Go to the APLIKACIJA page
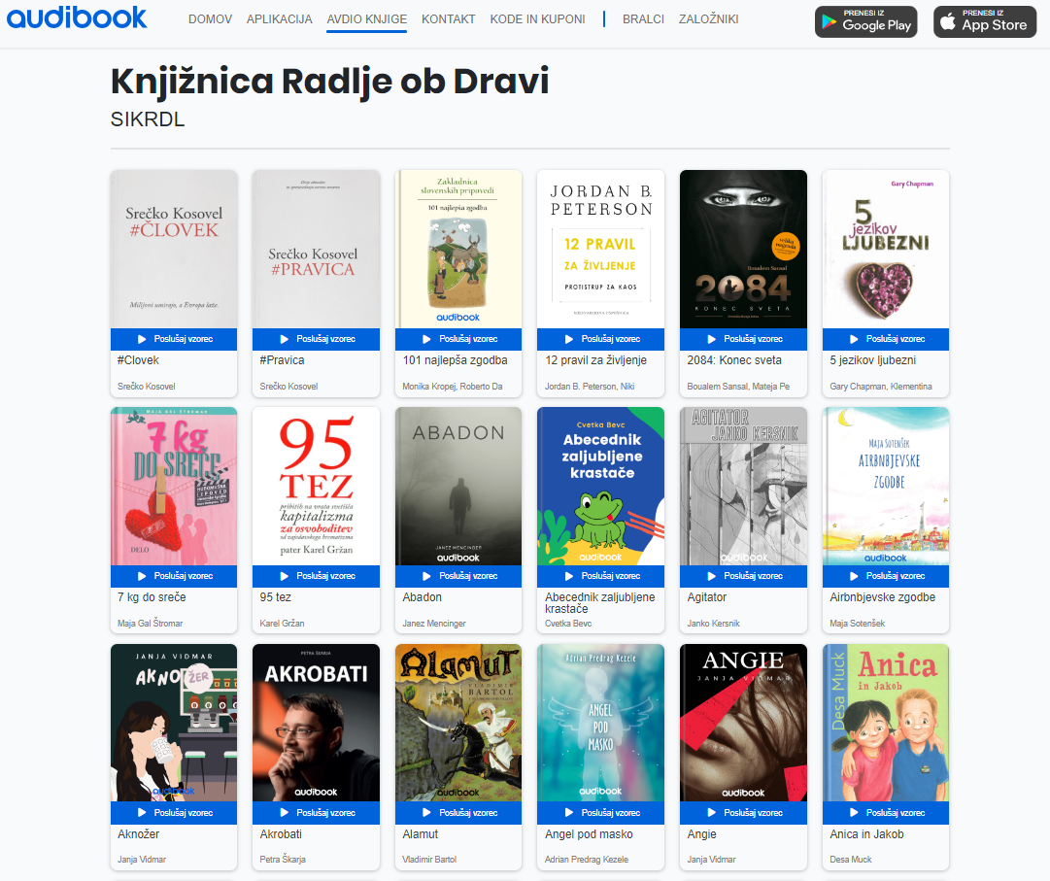Image resolution: width=1050 pixels, height=881 pixels. [x=279, y=19]
